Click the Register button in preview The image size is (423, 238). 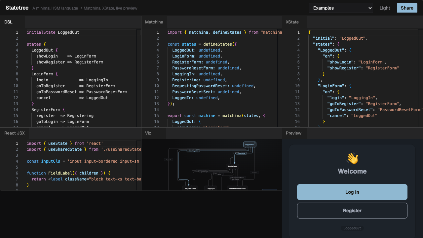click(352, 211)
